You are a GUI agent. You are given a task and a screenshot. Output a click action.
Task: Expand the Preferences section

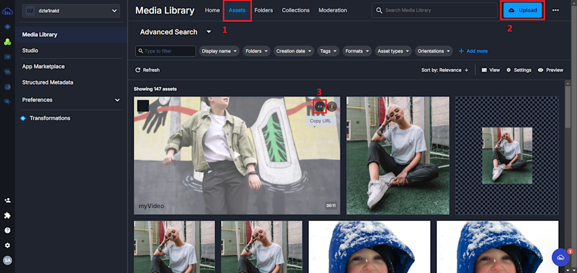71,100
